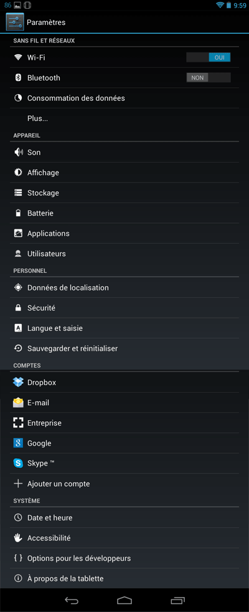Tap the E-mail envelope icon
Viewport: 249px width, 612px height.
pos(18,403)
